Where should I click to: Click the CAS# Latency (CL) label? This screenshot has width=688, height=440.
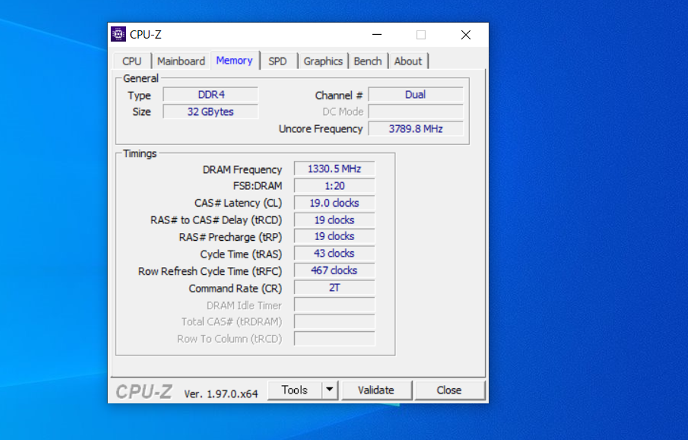click(x=239, y=204)
